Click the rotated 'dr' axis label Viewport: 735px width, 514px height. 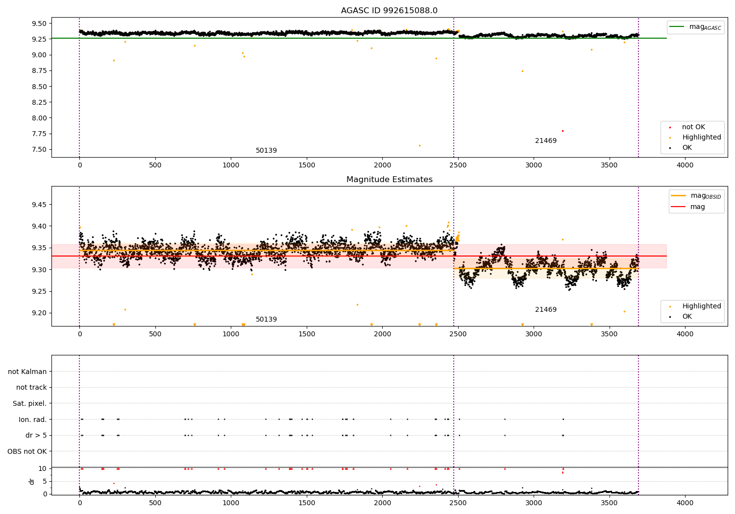pos(32,481)
